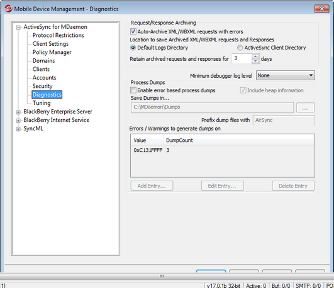Select Tuning in the navigation tree
Viewport: 334px width, 288px height.
click(x=42, y=103)
